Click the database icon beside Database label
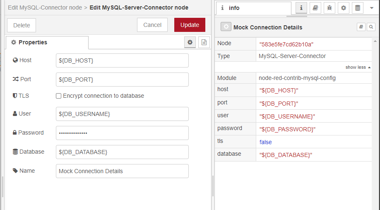 tap(15, 152)
